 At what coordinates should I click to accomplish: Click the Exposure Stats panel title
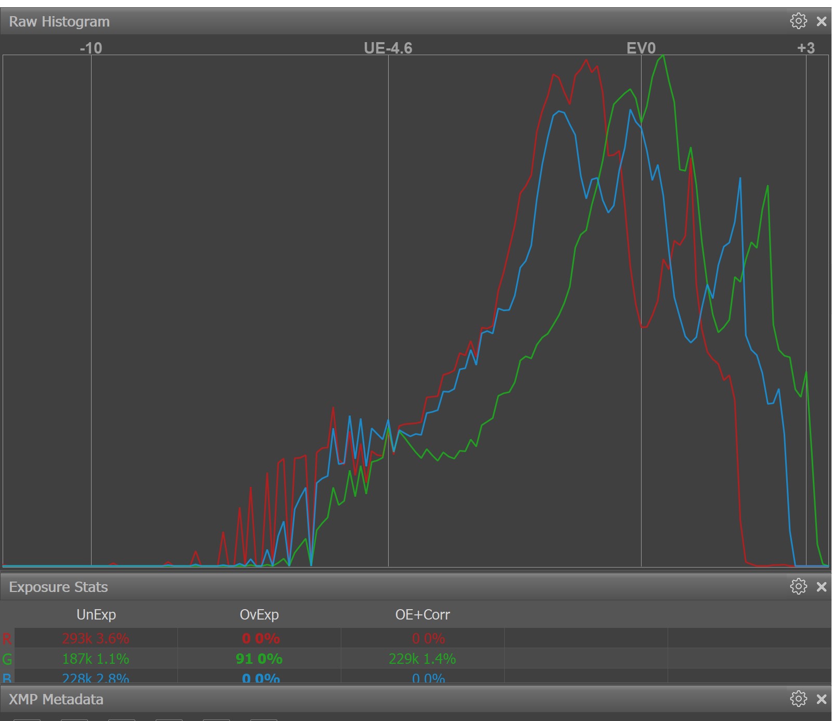(x=58, y=587)
